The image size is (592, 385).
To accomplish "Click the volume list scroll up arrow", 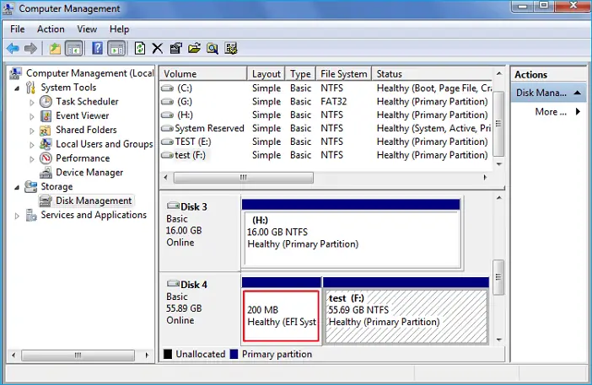I will click(x=498, y=73).
